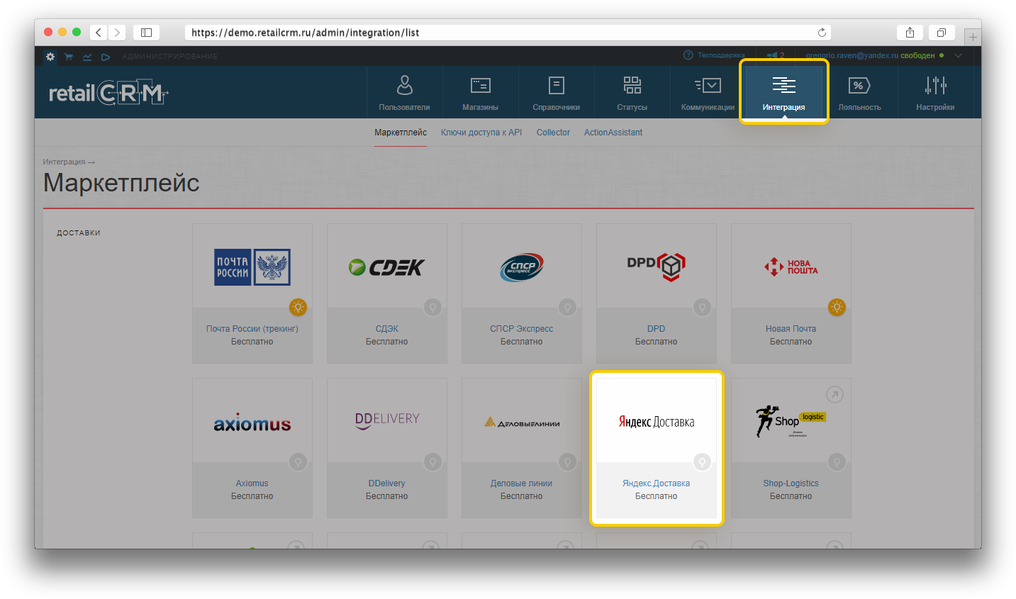Expand the user account dropdown chevron
Screen dimensions: 1016x599
click(x=959, y=55)
